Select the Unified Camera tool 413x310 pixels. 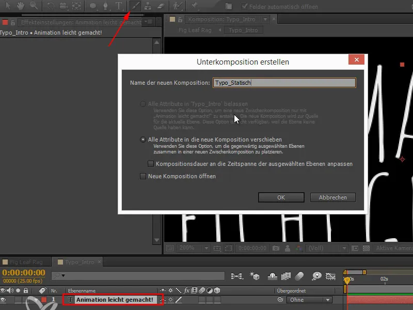pyautogui.click(x=63, y=6)
